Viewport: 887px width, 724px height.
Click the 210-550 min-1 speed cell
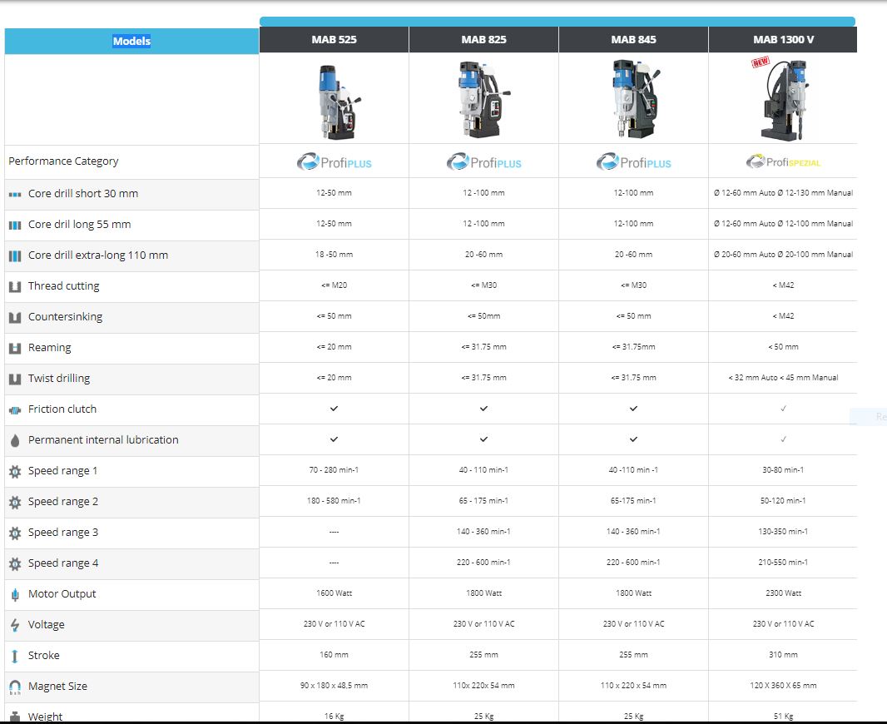pos(783,563)
